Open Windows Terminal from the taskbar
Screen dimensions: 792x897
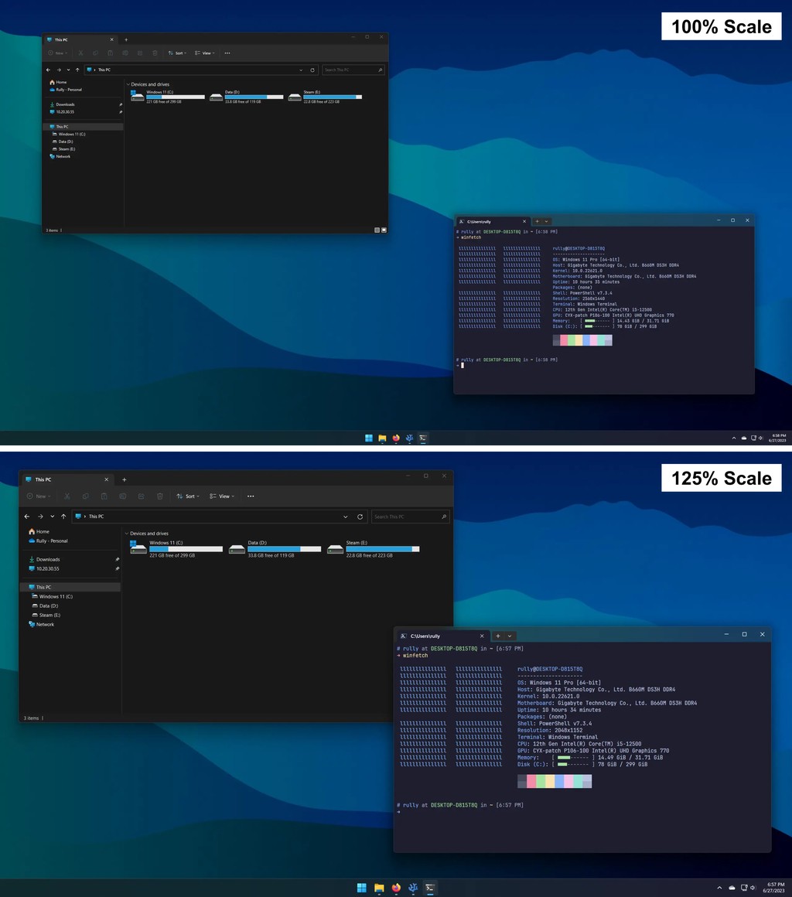tap(430, 888)
